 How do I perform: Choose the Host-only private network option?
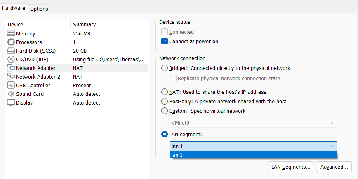tap(165, 101)
